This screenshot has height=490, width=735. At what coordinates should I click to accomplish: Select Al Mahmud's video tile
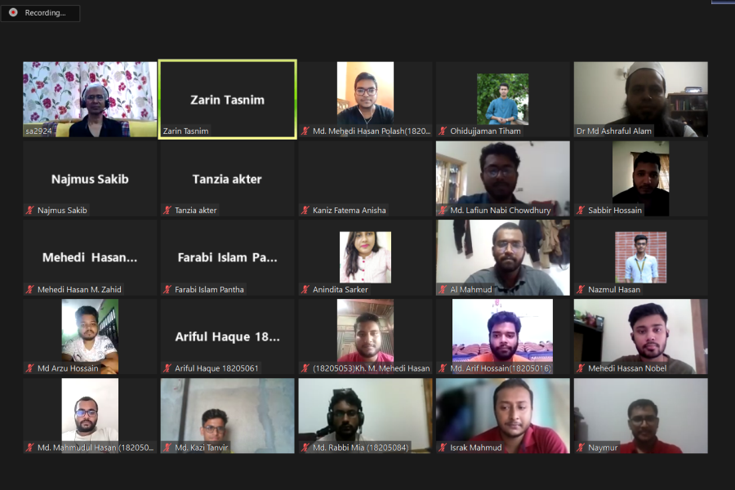(x=503, y=257)
